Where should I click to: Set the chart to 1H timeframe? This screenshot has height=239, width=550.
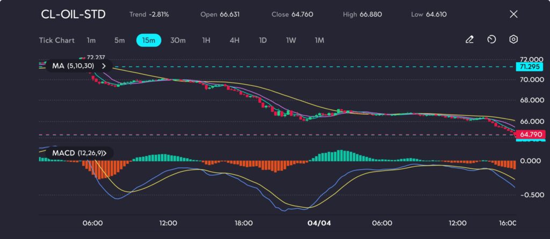coord(206,40)
